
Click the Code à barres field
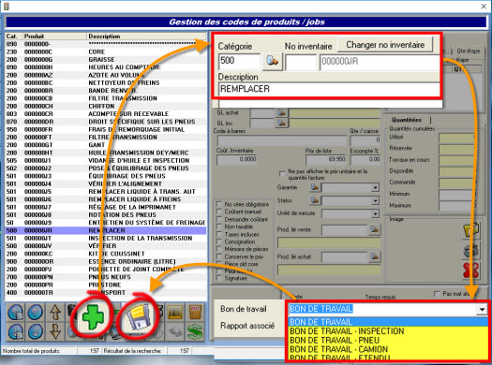282,140
